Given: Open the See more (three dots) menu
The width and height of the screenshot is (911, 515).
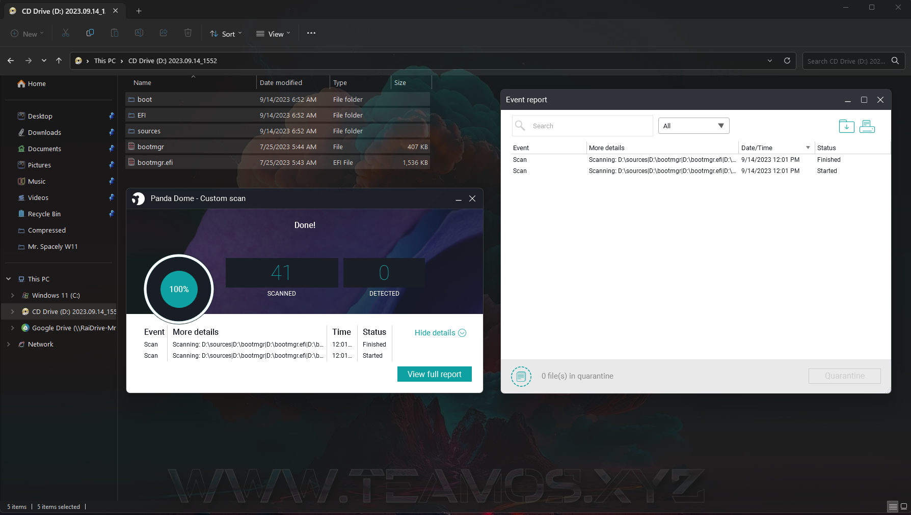Looking at the screenshot, I should [311, 33].
